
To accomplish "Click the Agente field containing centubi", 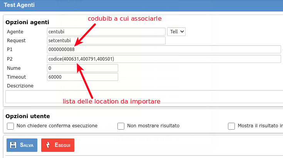I will [x=106, y=31].
